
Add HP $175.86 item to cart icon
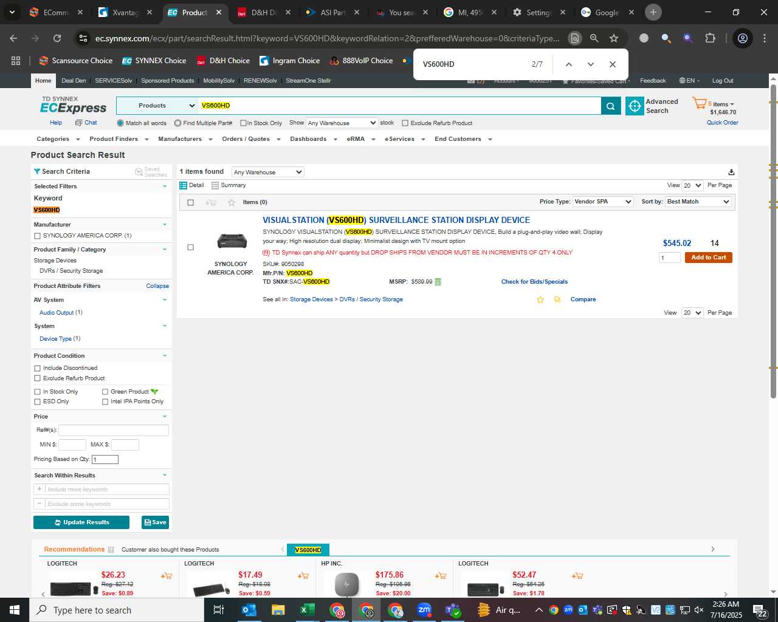[441, 576]
